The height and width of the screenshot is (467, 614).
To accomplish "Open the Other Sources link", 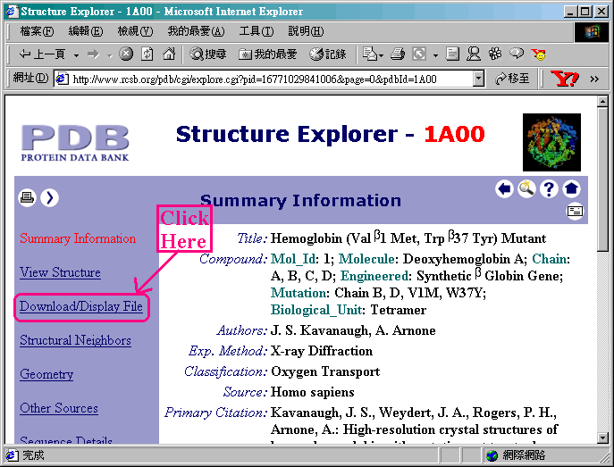I will point(59,408).
